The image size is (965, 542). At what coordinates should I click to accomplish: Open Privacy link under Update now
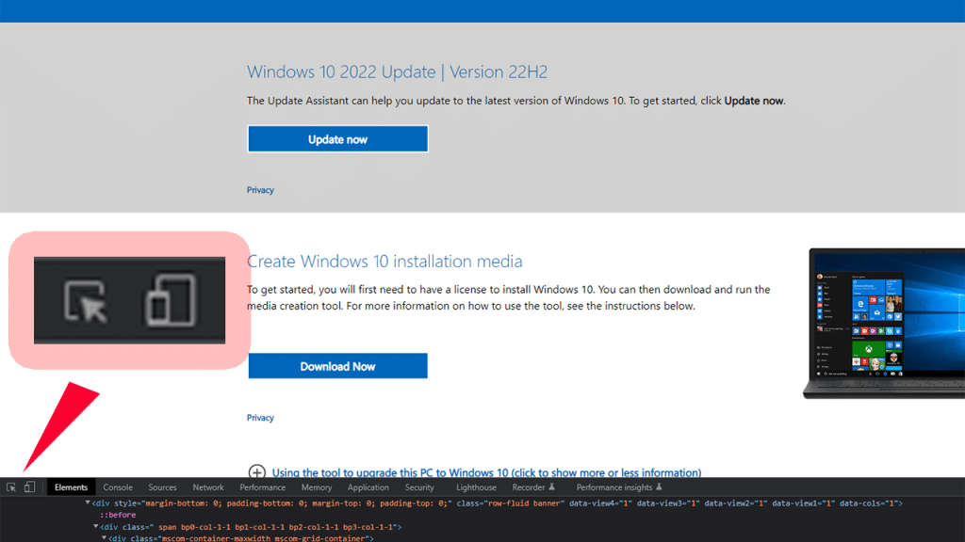260,190
